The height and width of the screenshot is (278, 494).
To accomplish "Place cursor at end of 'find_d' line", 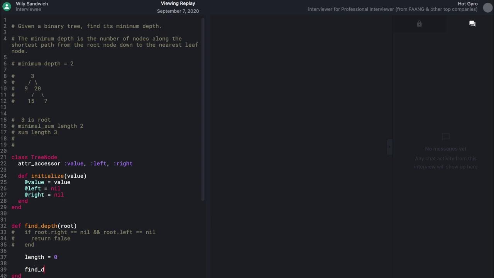I will point(44,270).
